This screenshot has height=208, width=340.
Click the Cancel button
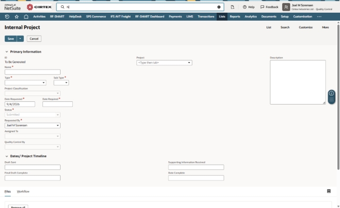pos(34,39)
